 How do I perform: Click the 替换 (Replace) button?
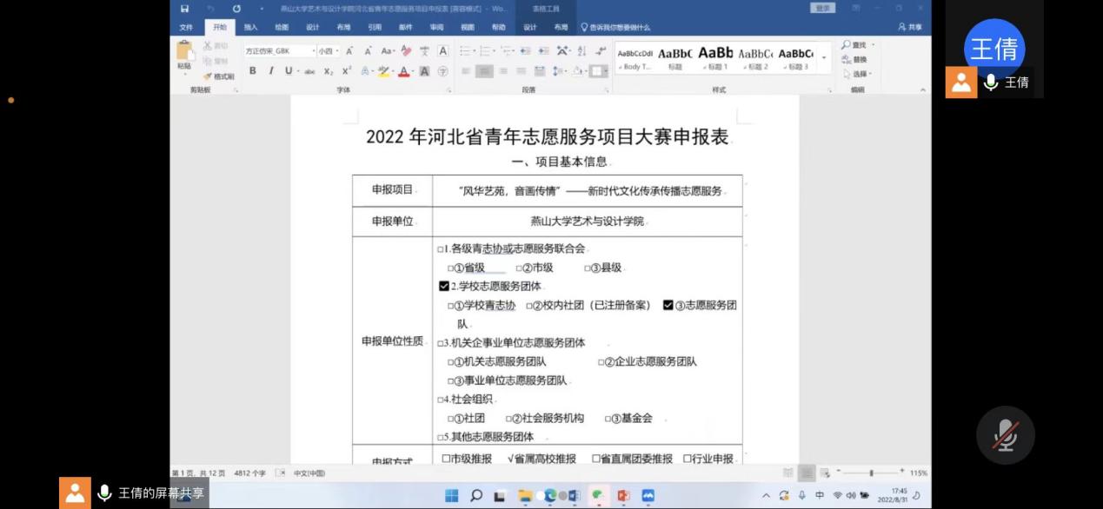pos(858,60)
